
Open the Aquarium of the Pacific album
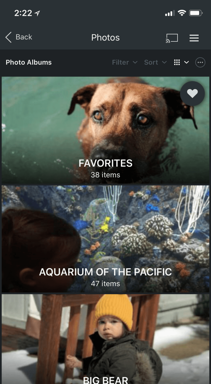click(105, 239)
